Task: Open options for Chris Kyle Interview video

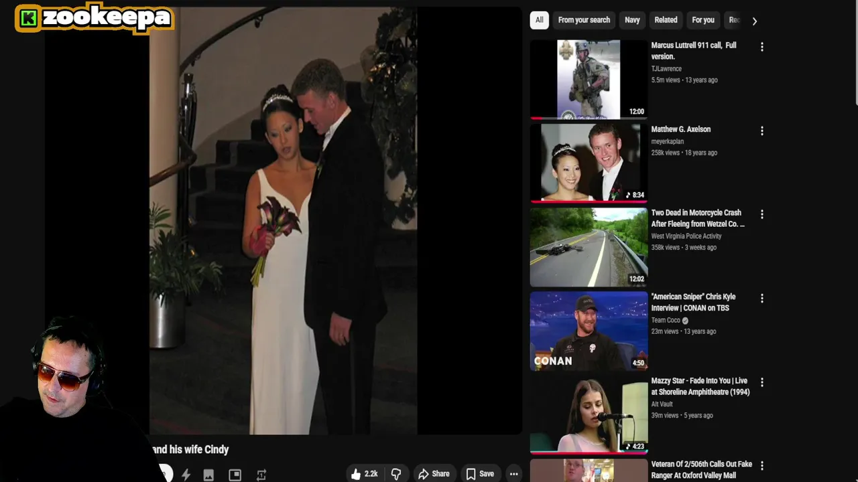Action: coord(761,298)
